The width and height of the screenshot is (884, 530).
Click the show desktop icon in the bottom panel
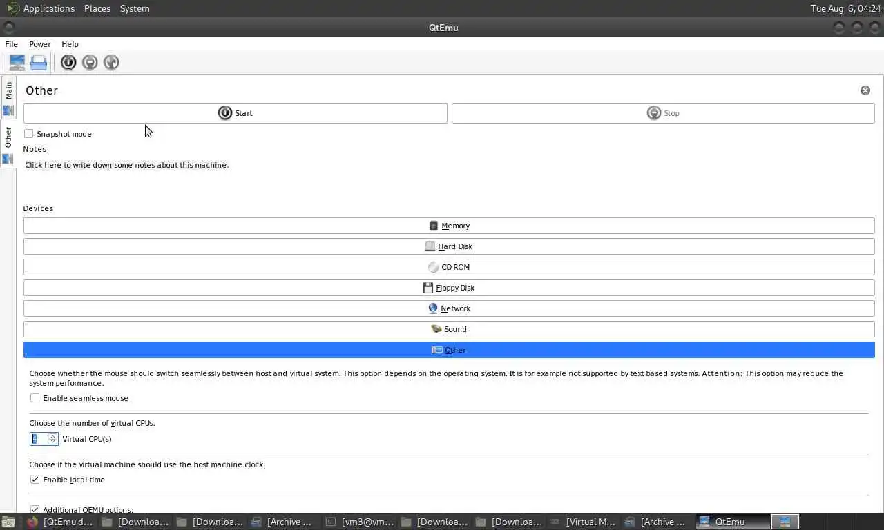pyautogui.click(x=8, y=522)
